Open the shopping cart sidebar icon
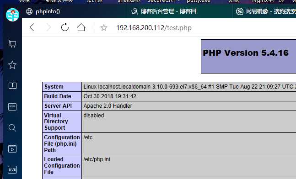The width and height of the screenshot is (296, 179). tap(12, 43)
